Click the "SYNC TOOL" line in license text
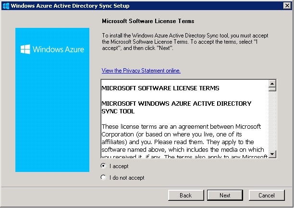This screenshot has height=208, width=294. 118,111
